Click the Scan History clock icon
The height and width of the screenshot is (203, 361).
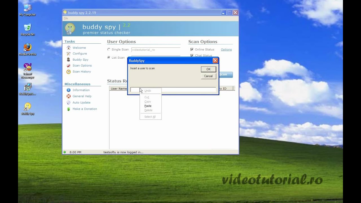coord(69,72)
